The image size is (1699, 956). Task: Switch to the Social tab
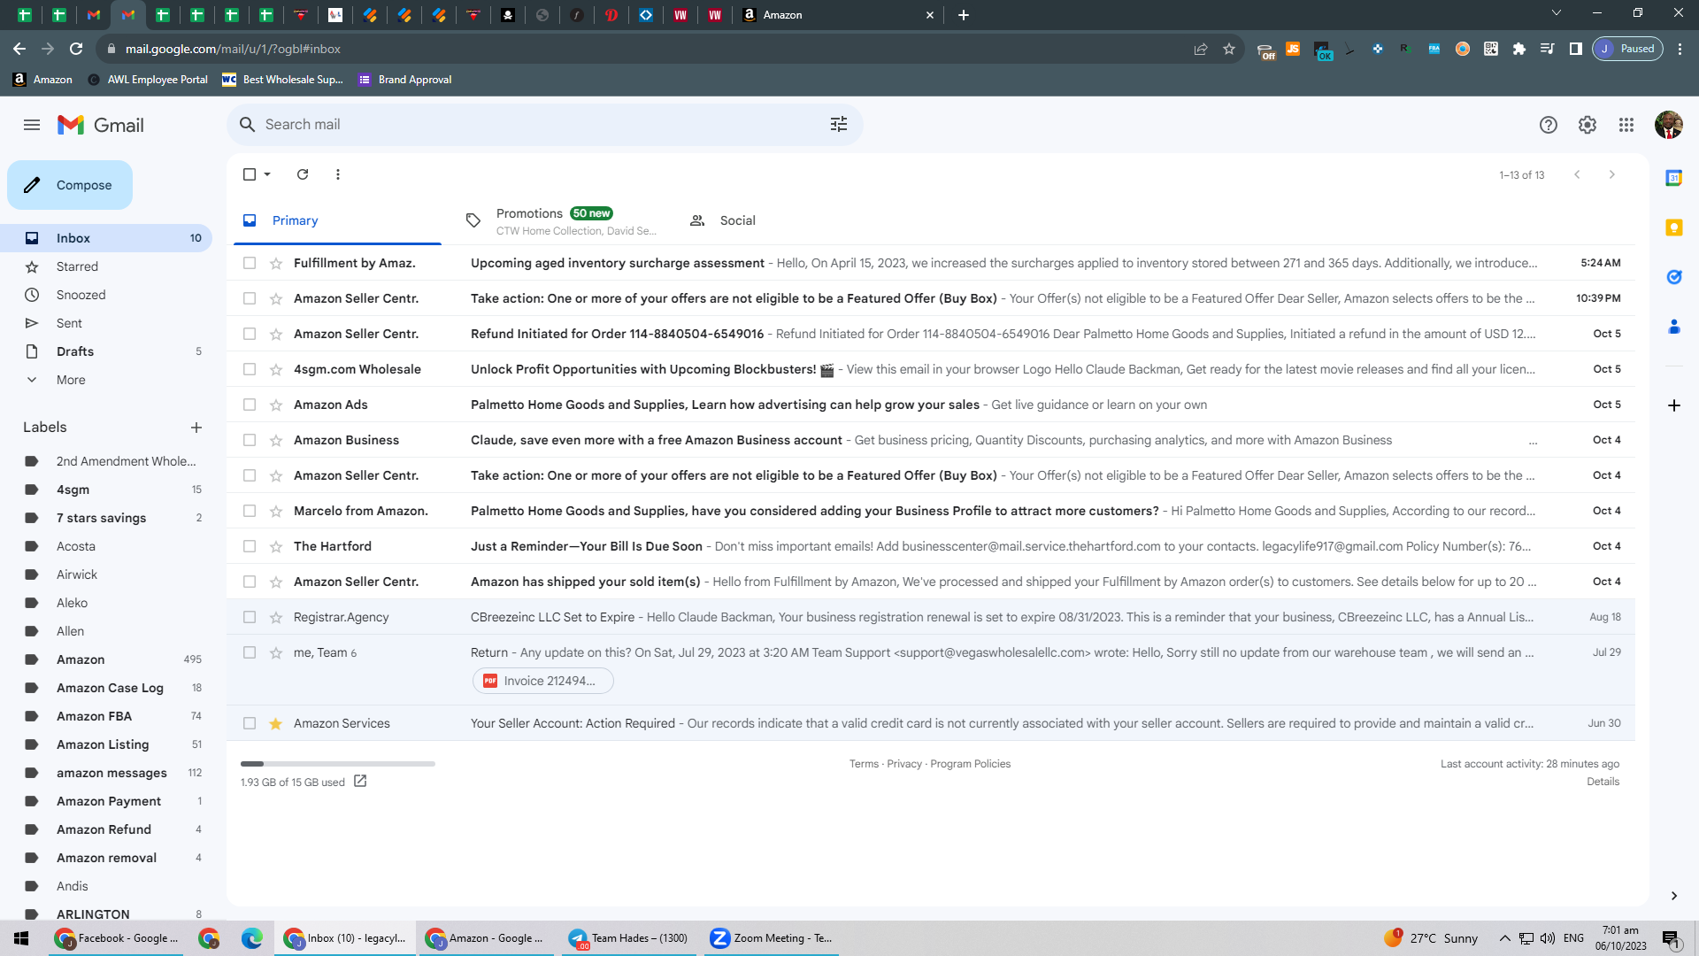(x=785, y=220)
